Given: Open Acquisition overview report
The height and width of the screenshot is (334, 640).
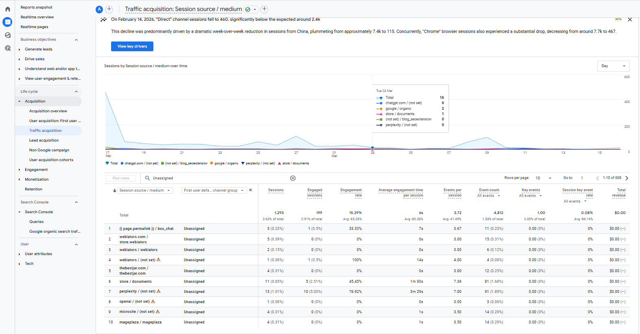Looking at the screenshot, I should point(48,111).
